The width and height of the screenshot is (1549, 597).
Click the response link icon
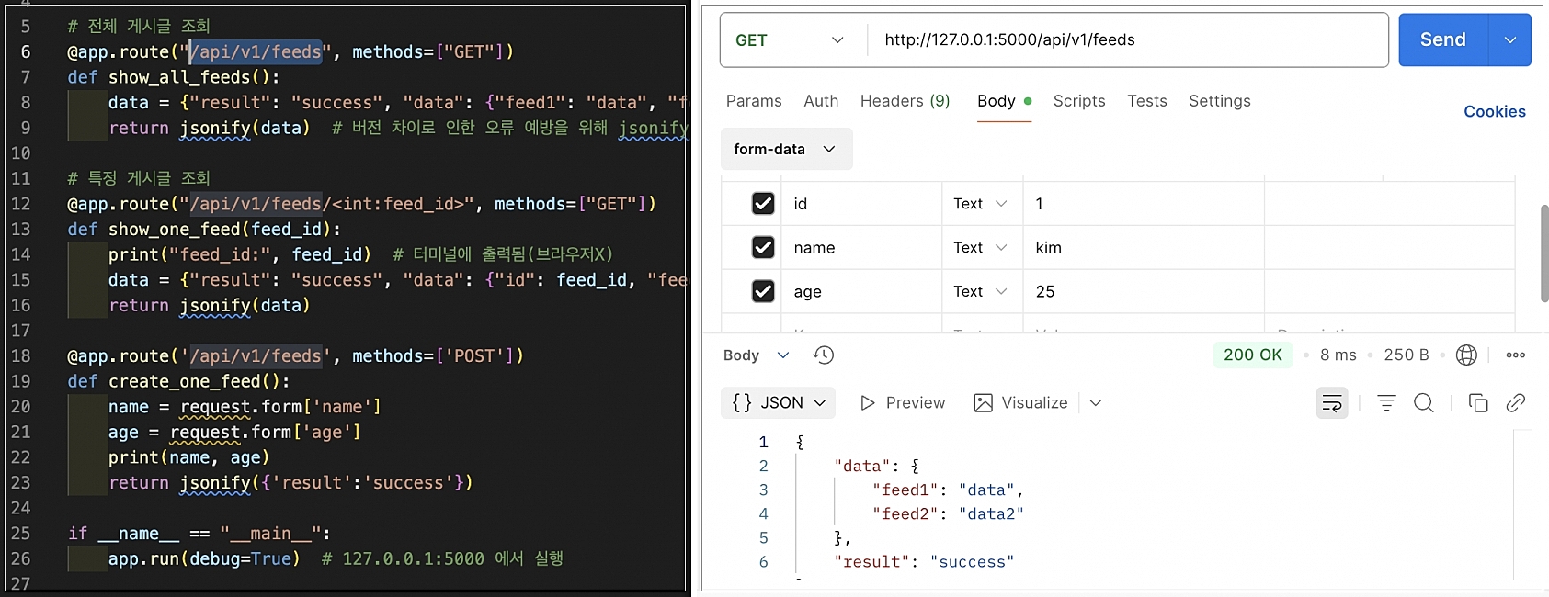1516,402
